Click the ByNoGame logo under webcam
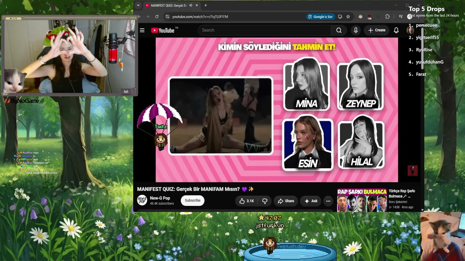 22,101
